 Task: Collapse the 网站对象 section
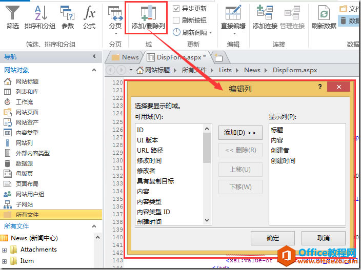(94, 70)
